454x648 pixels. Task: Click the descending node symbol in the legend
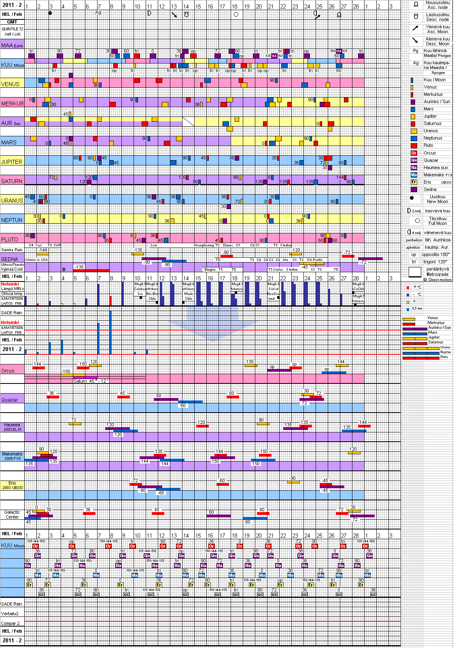click(x=416, y=17)
